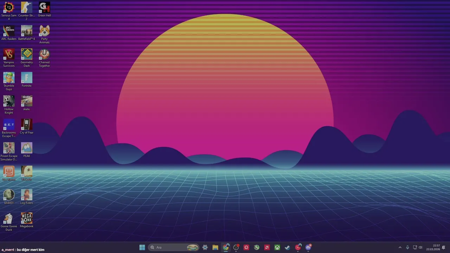
Task: Select the Counter-Strike 2 desktop shortcut
Action: pyautogui.click(x=26, y=11)
